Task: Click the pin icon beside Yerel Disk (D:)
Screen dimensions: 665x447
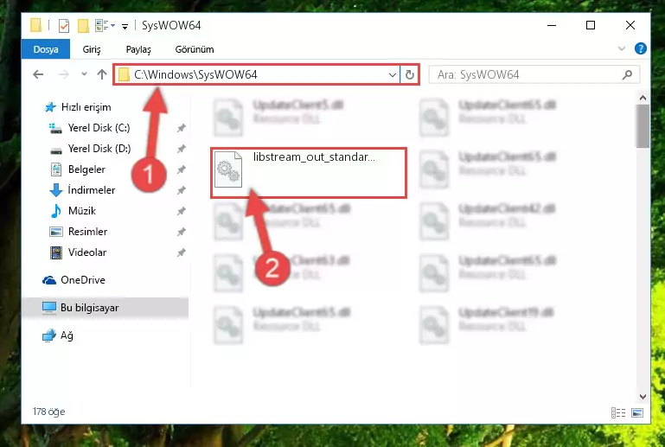Action: pos(181,149)
